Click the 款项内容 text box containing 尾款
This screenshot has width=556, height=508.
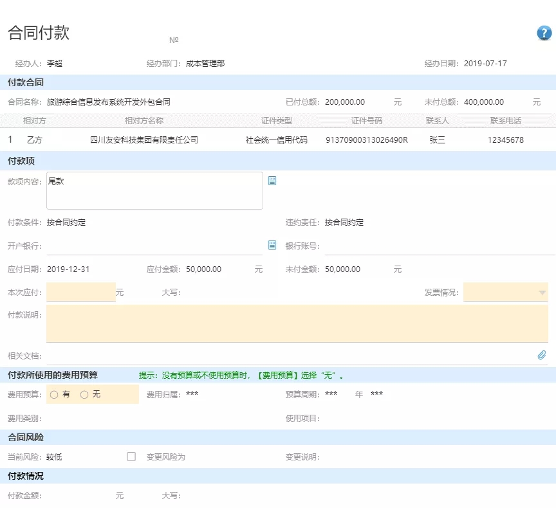[x=154, y=190]
